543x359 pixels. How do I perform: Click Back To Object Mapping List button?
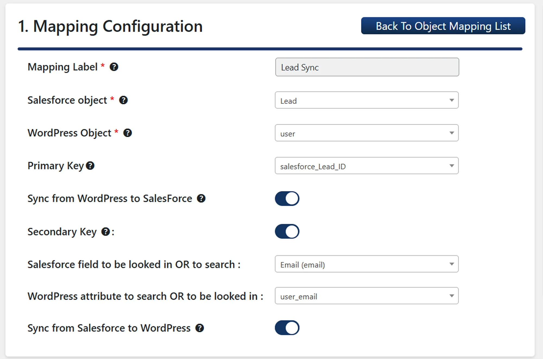pos(443,26)
